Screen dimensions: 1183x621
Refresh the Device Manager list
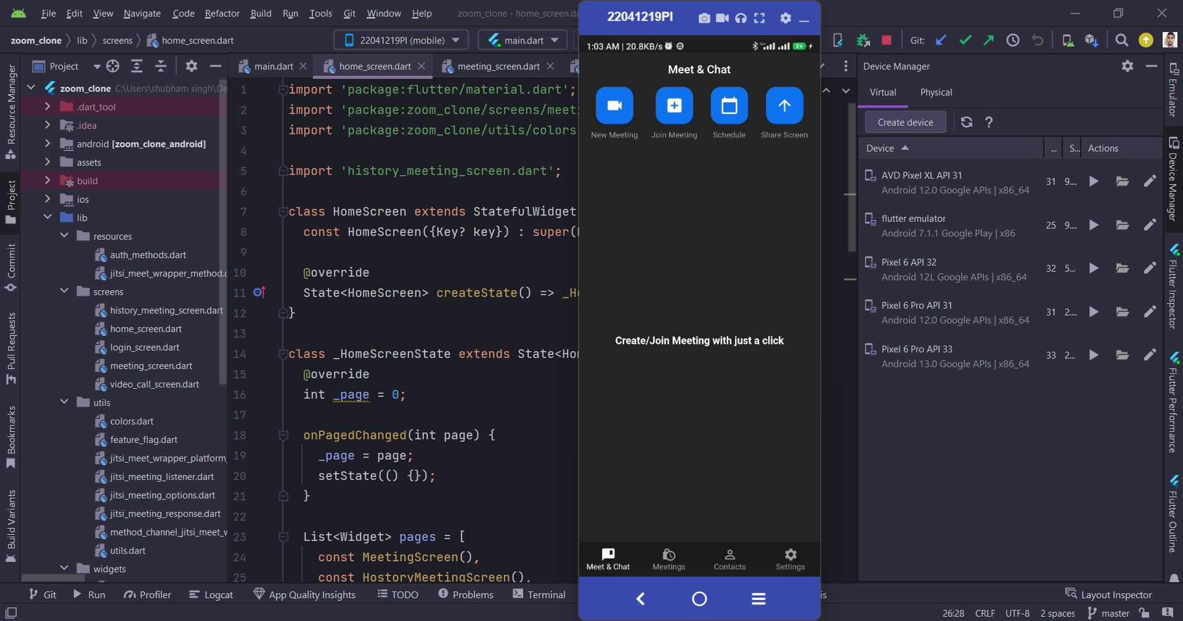pos(967,122)
